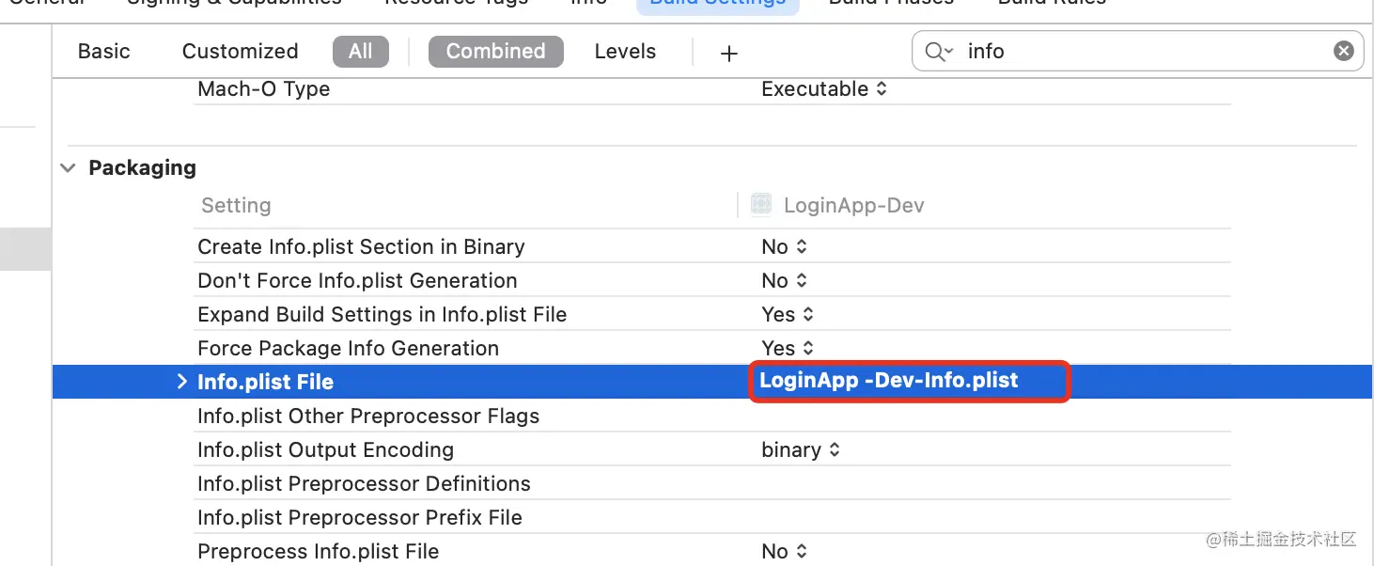Change Create Info.plist Section in Binary value
This screenshot has height=566, width=1374.
click(x=784, y=247)
